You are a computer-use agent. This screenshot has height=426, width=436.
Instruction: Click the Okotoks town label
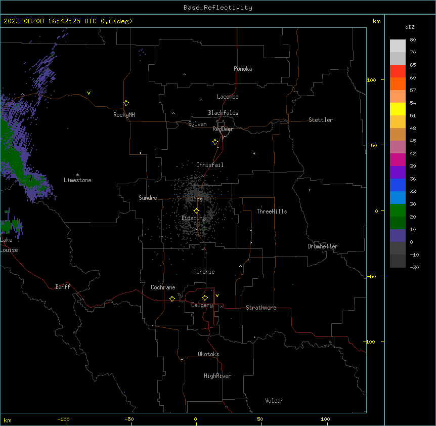tap(208, 354)
